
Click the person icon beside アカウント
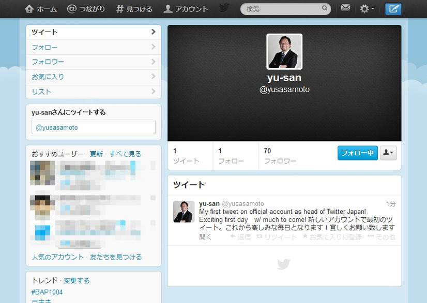click(168, 9)
